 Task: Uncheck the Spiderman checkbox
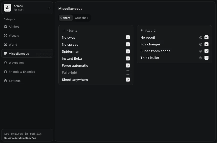click(128, 51)
